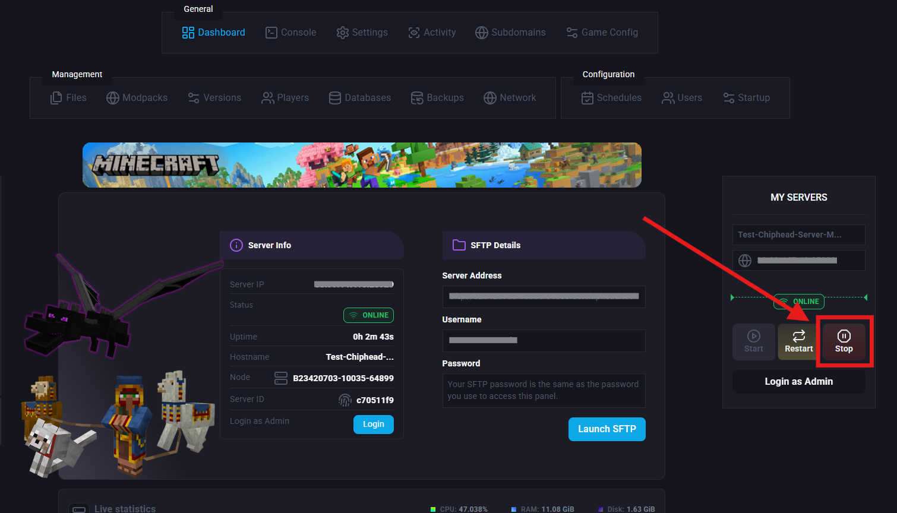
Task: Click the Databases cylinder icon
Action: point(335,98)
